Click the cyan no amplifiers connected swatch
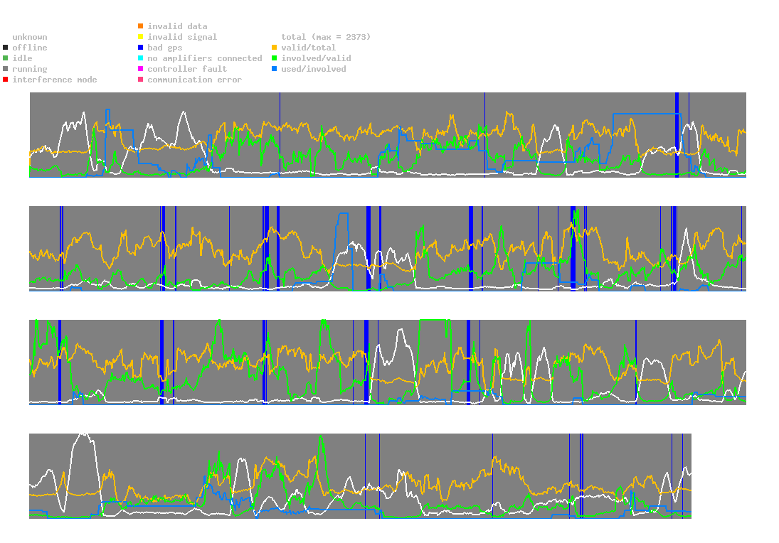Image resolution: width=779 pixels, height=543 pixels. (x=141, y=58)
